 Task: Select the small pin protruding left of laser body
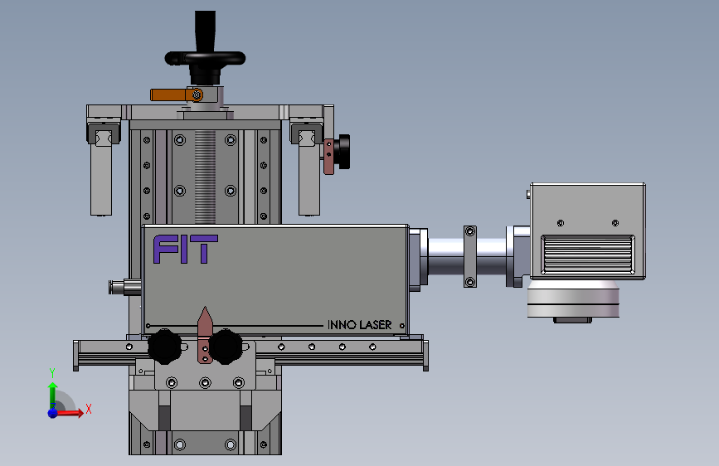click(x=124, y=287)
